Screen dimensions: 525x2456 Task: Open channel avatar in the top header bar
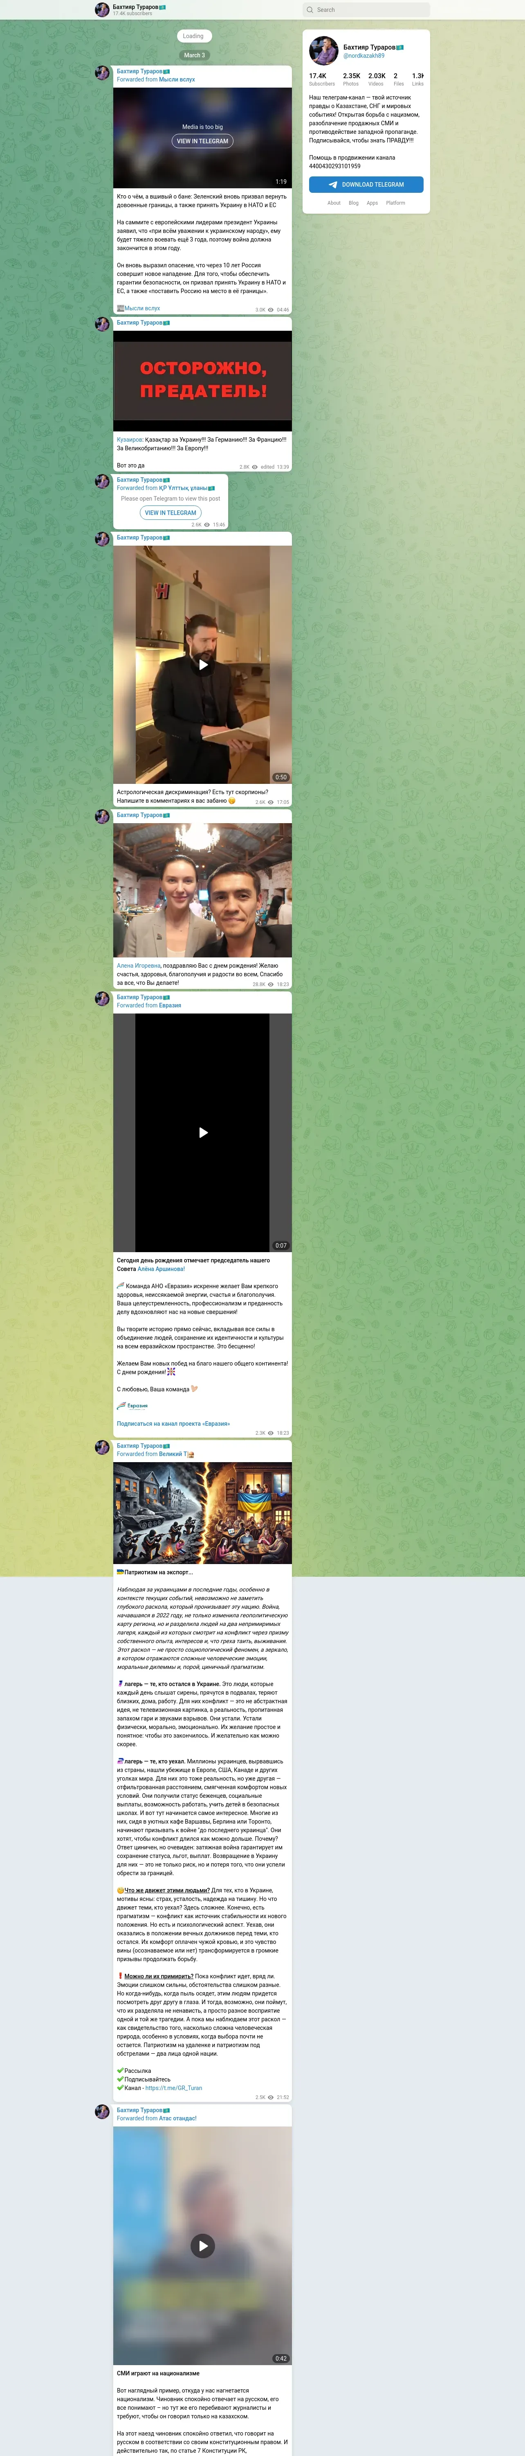(x=102, y=9)
